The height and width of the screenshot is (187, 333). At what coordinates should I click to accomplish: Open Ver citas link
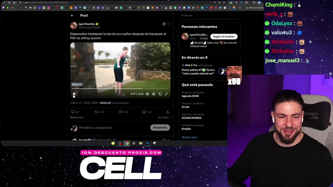(x=164, y=117)
